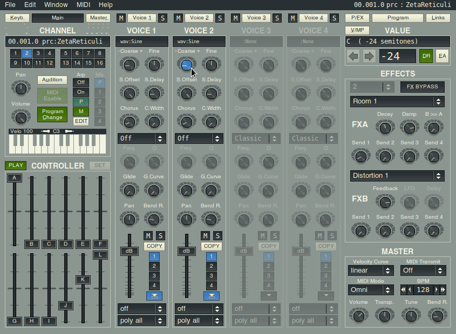Click the right arrow in VALUE panel
This screenshot has height=334, width=456.
(x=369, y=56)
